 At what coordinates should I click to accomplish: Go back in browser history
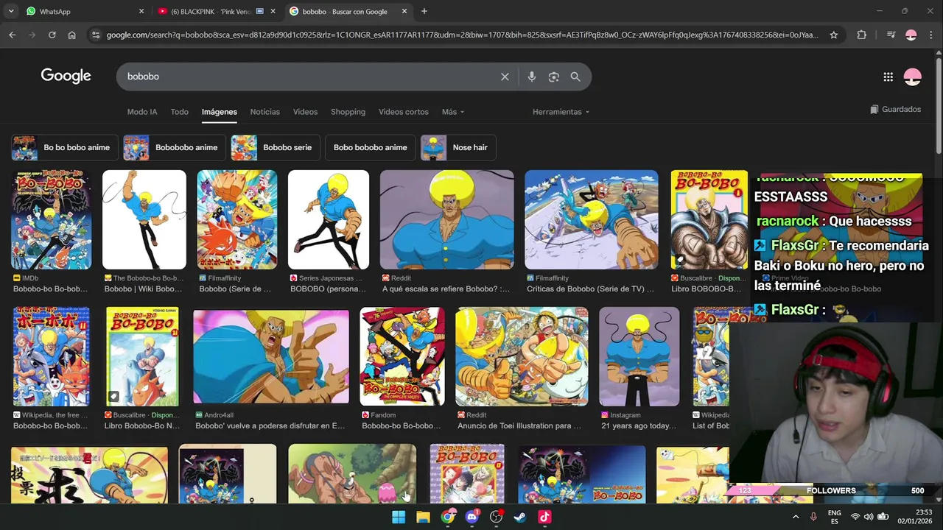[x=12, y=35]
